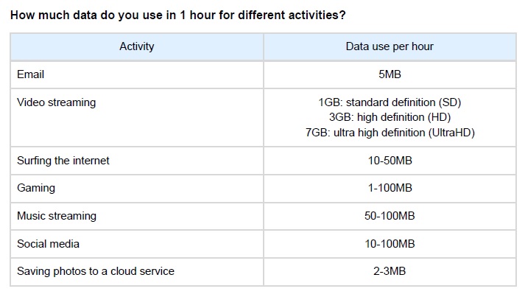Click the 3GB high definition line
This screenshot has width=525, height=297.
(390, 117)
